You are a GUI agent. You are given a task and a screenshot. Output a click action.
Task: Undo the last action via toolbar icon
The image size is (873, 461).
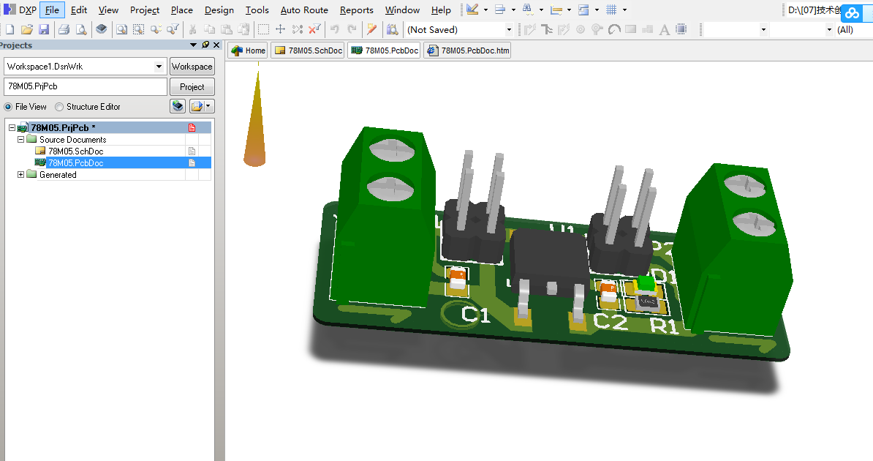(334, 29)
